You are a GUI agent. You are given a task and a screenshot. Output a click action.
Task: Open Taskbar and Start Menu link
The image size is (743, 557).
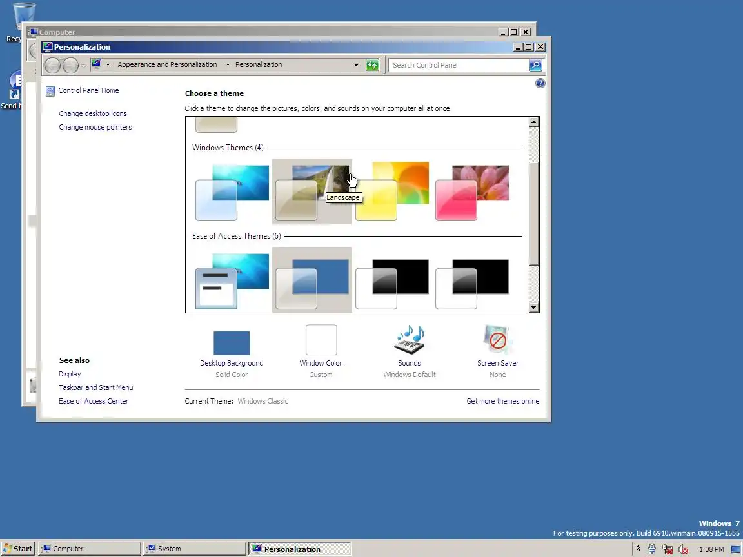pyautogui.click(x=96, y=387)
